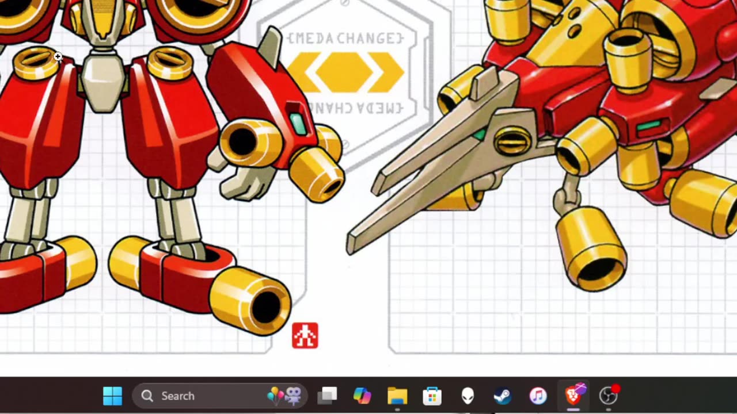Open the Windows Start menu
This screenshot has width=737, height=414.
pyautogui.click(x=112, y=396)
